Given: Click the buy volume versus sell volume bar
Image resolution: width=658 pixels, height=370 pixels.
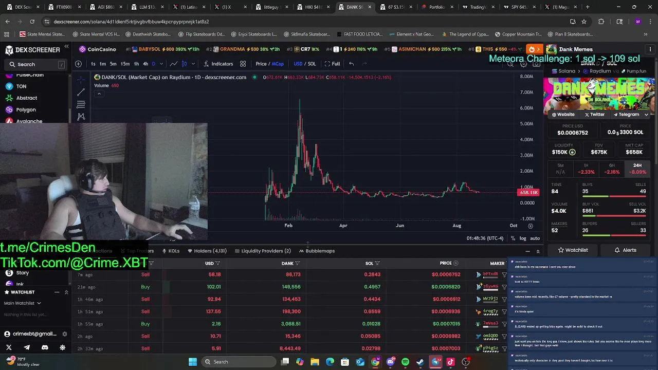Looking at the screenshot, I should pyautogui.click(x=614, y=216).
